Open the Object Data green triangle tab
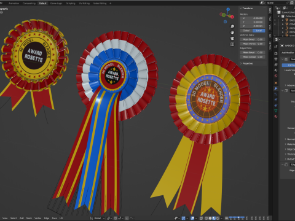This screenshot has height=221, width=295. (276, 110)
